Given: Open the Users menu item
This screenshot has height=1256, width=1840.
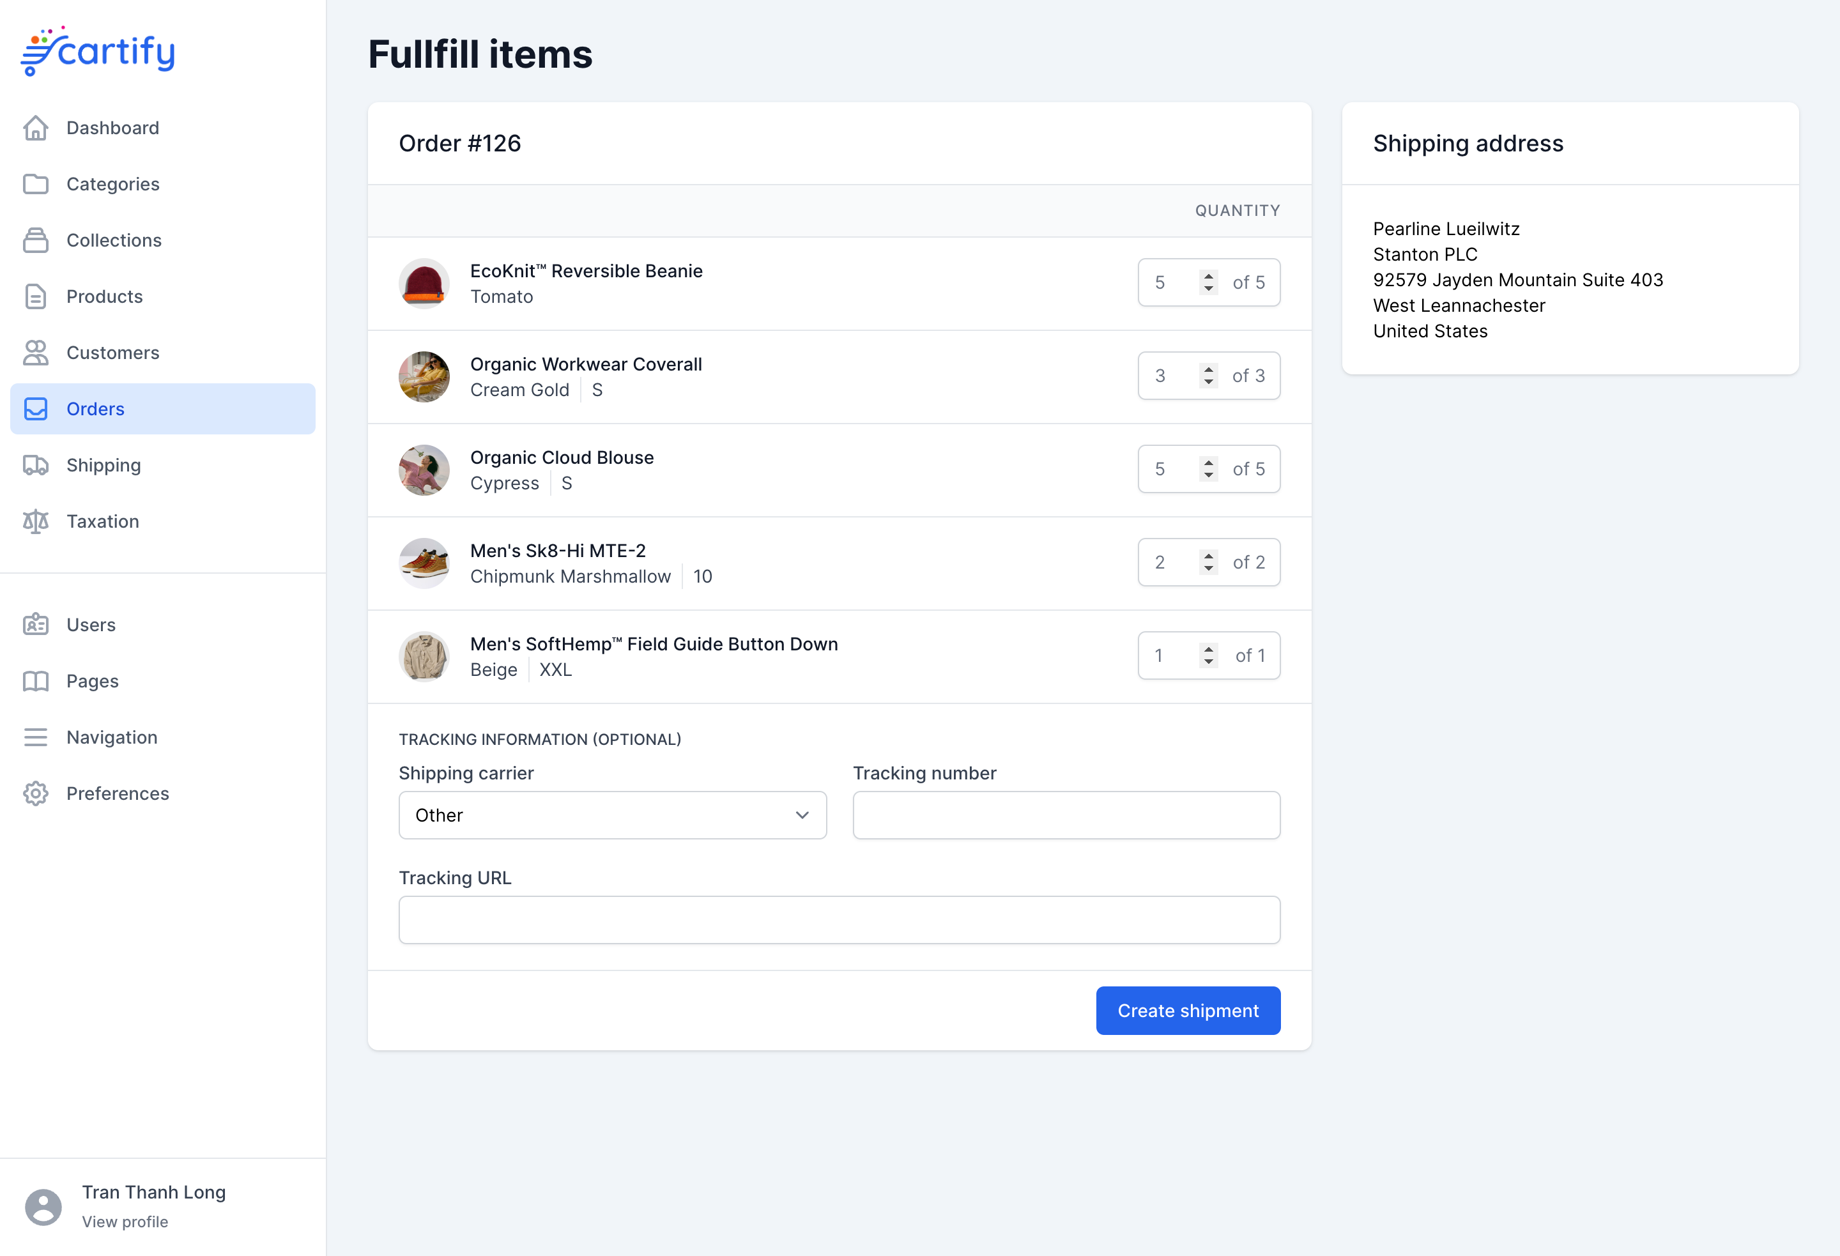Looking at the screenshot, I should click(91, 625).
